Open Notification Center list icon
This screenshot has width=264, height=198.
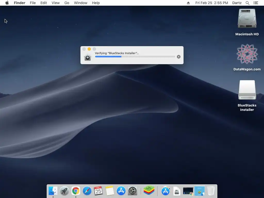(x=256, y=3)
